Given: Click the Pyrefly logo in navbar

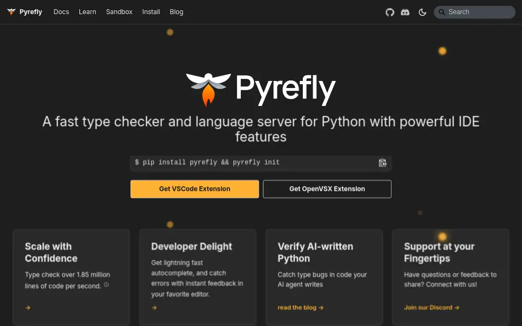Looking at the screenshot, I should coord(11,11).
